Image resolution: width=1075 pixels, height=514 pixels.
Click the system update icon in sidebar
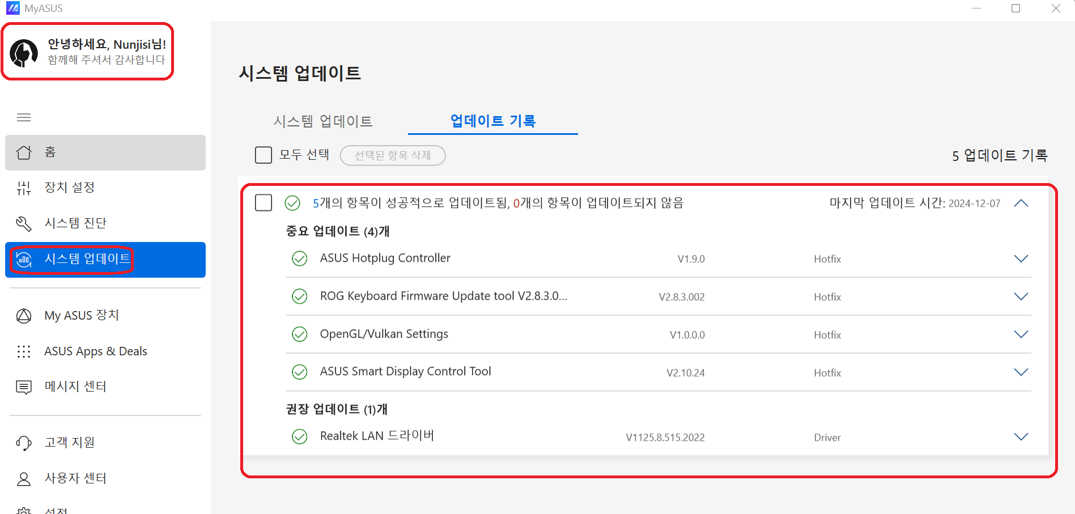(24, 260)
